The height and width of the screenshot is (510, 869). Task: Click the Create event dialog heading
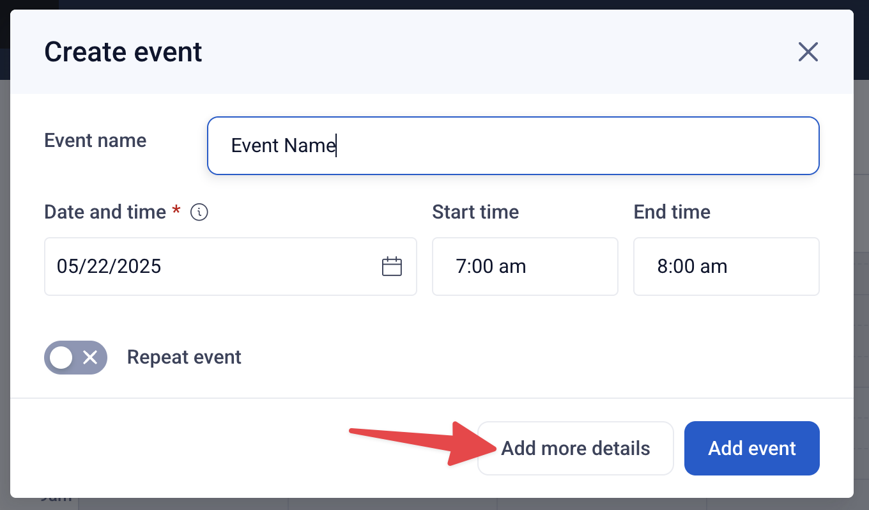click(123, 52)
